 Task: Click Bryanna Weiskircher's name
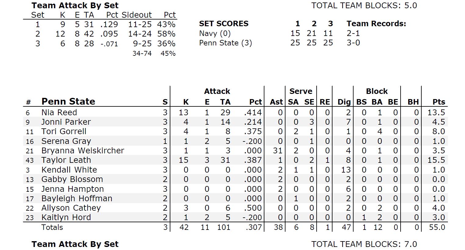(x=83, y=151)
